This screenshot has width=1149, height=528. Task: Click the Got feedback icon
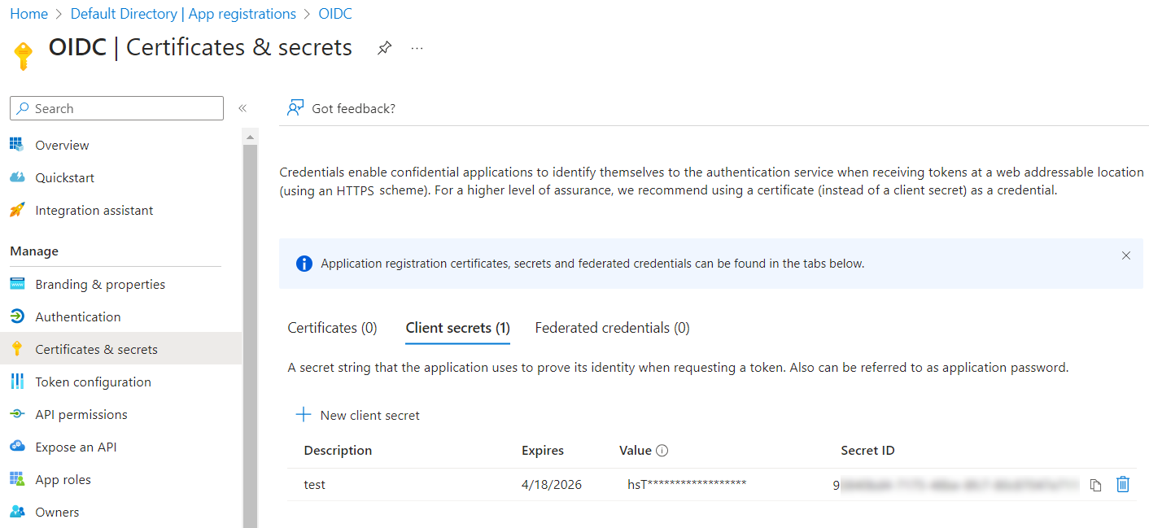tap(295, 107)
